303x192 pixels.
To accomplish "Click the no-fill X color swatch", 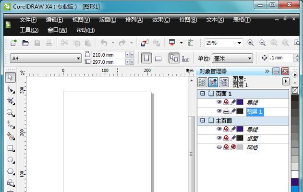I will pos(295,90).
